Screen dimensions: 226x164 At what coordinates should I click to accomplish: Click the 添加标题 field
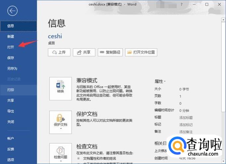coord(186,118)
